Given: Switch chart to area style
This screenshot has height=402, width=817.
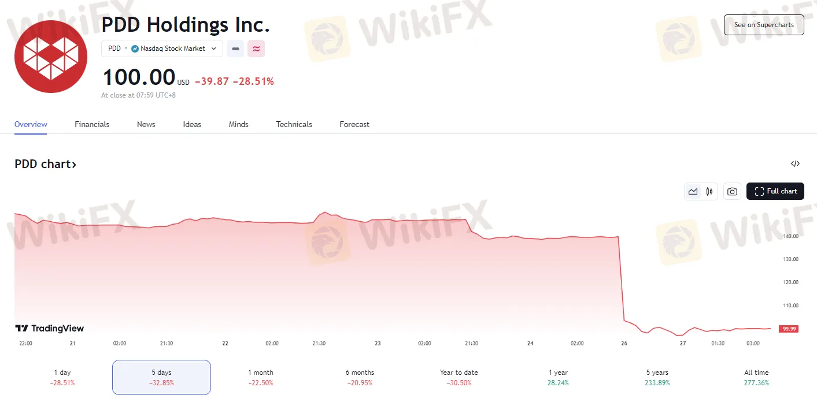Looking at the screenshot, I should coord(693,192).
